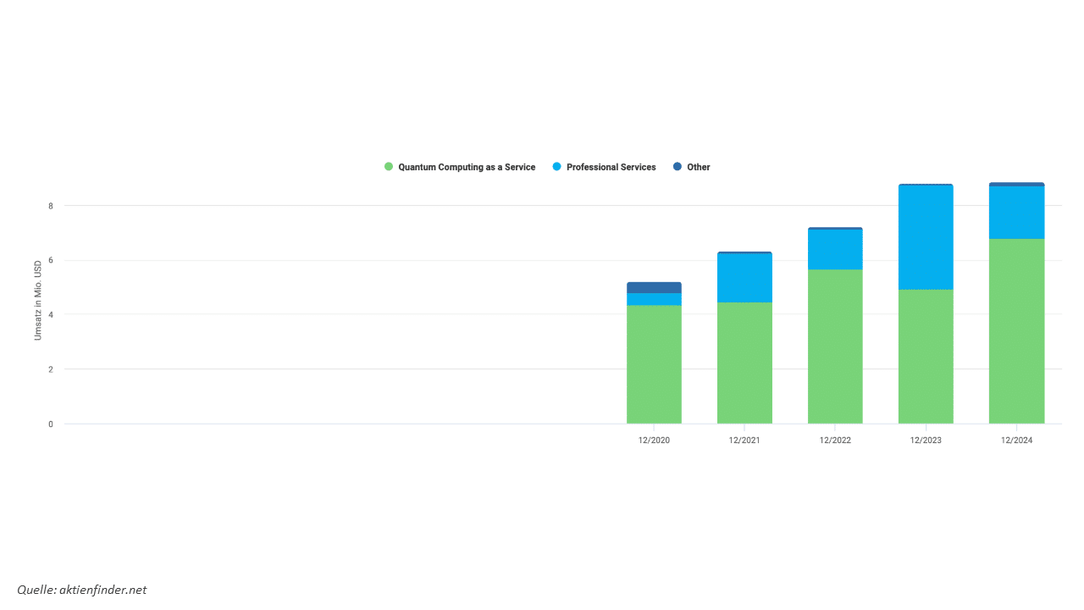Select the large light blue 12/2023 bar segment
The image size is (1084, 610).
(926, 237)
